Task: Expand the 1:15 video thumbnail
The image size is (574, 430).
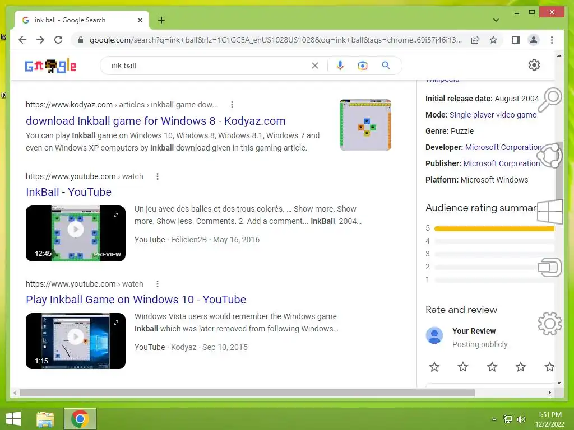Action: point(116,322)
